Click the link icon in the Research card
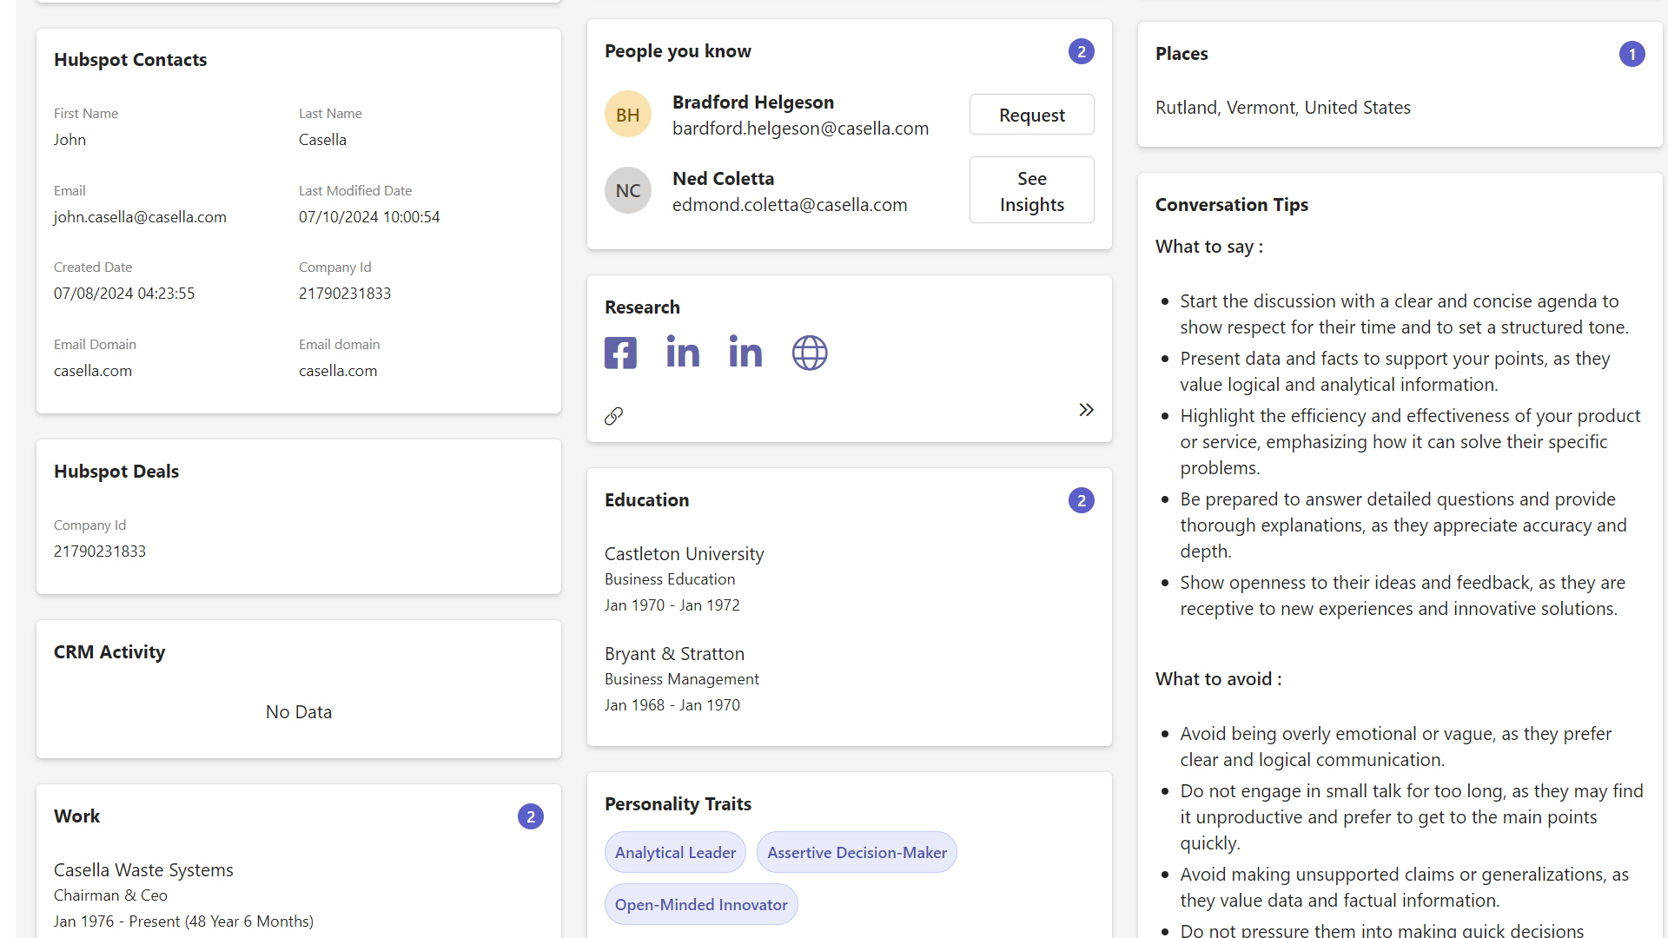 tap(613, 416)
